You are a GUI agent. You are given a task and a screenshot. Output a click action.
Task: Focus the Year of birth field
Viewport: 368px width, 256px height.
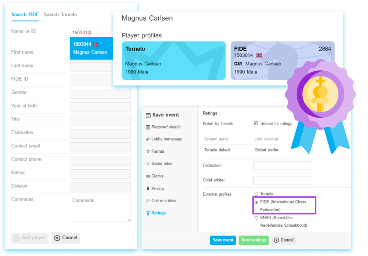click(x=100, y=107)
